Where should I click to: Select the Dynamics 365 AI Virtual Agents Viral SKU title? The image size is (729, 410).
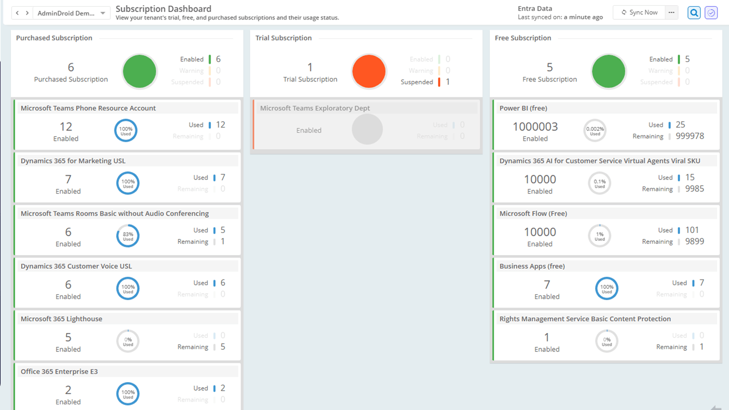[600, 161]
